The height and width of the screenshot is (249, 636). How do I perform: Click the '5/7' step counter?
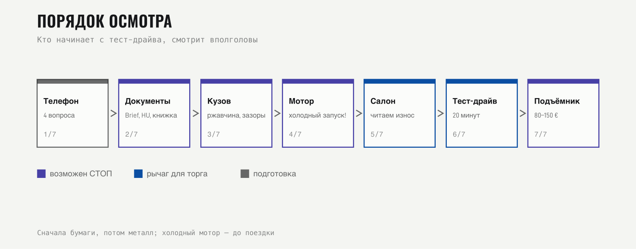377,134
